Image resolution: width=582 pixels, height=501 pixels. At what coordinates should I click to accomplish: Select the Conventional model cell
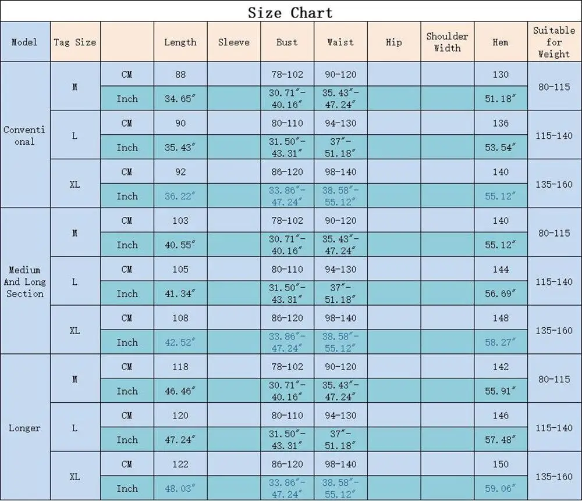25,135
